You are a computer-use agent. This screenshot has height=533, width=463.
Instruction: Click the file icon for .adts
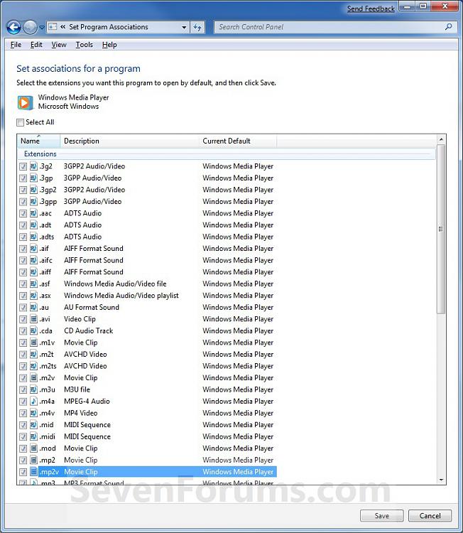point(33,237)
